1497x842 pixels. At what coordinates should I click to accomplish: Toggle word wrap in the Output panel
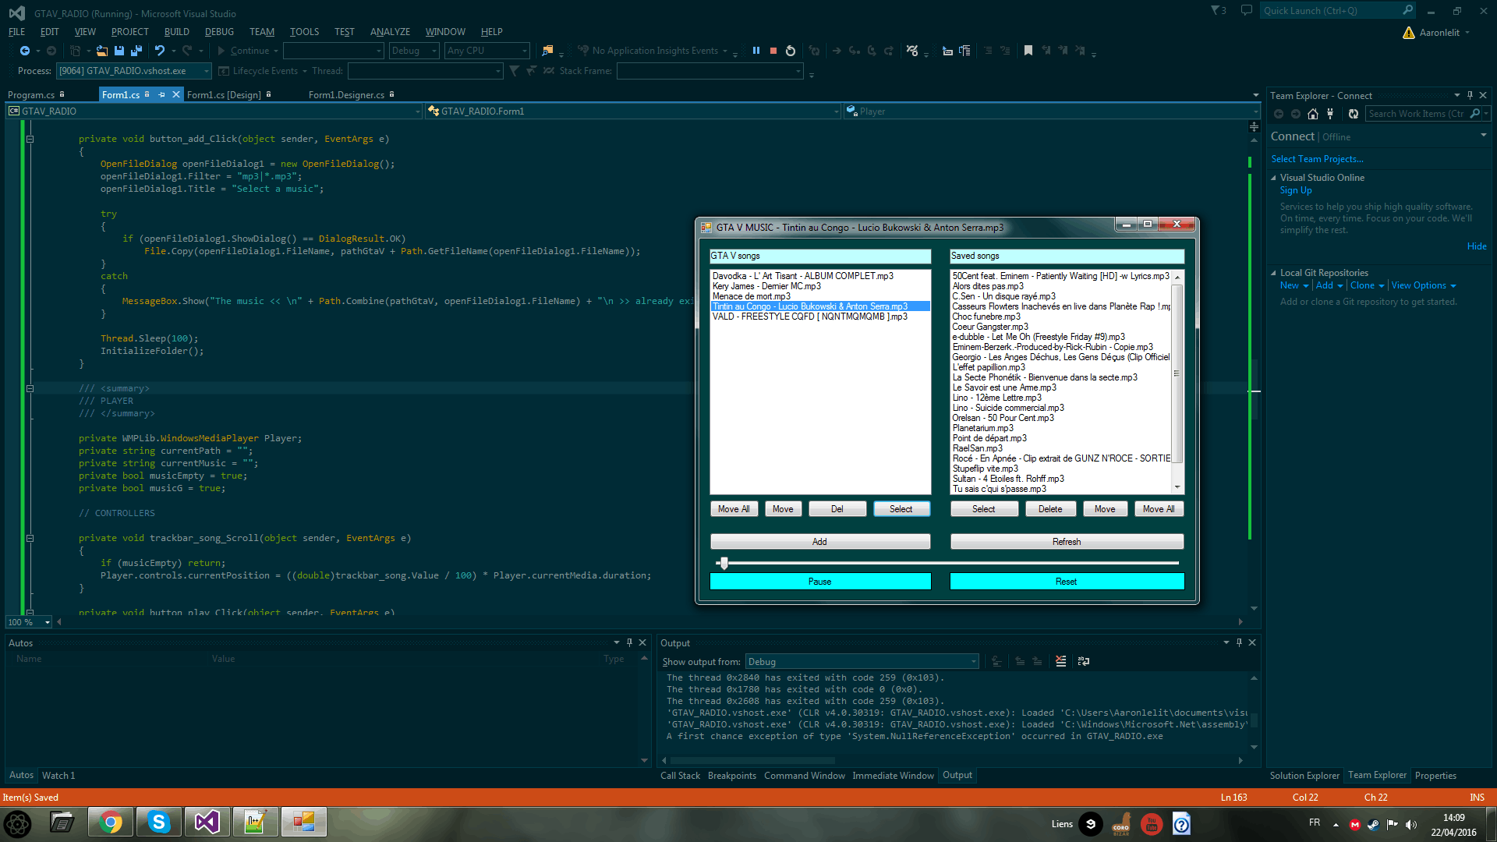point(1084,661)
